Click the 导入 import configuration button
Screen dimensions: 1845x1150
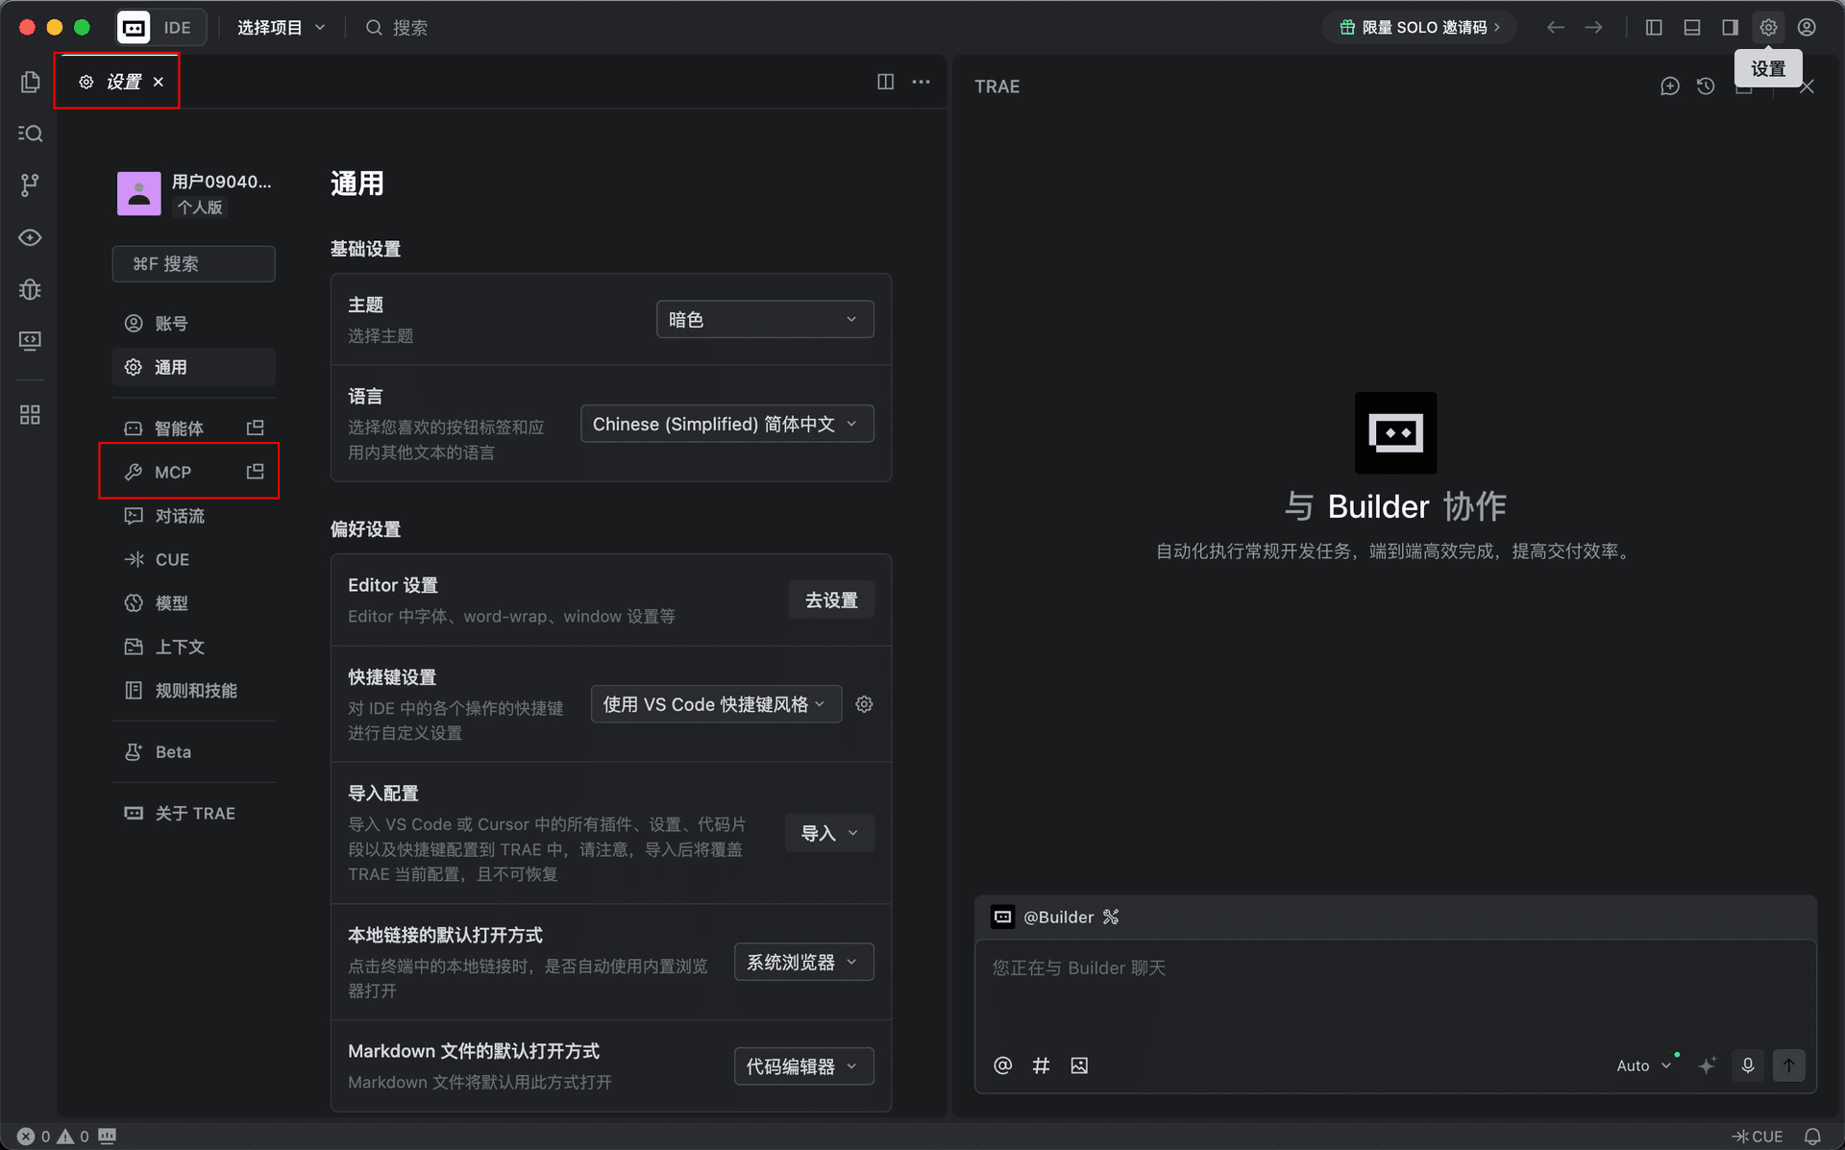[x=827, y=832]
